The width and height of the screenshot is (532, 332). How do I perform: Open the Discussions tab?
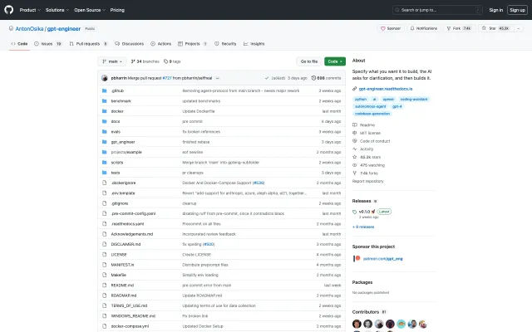pyautogui.click(x=130, y=44)
